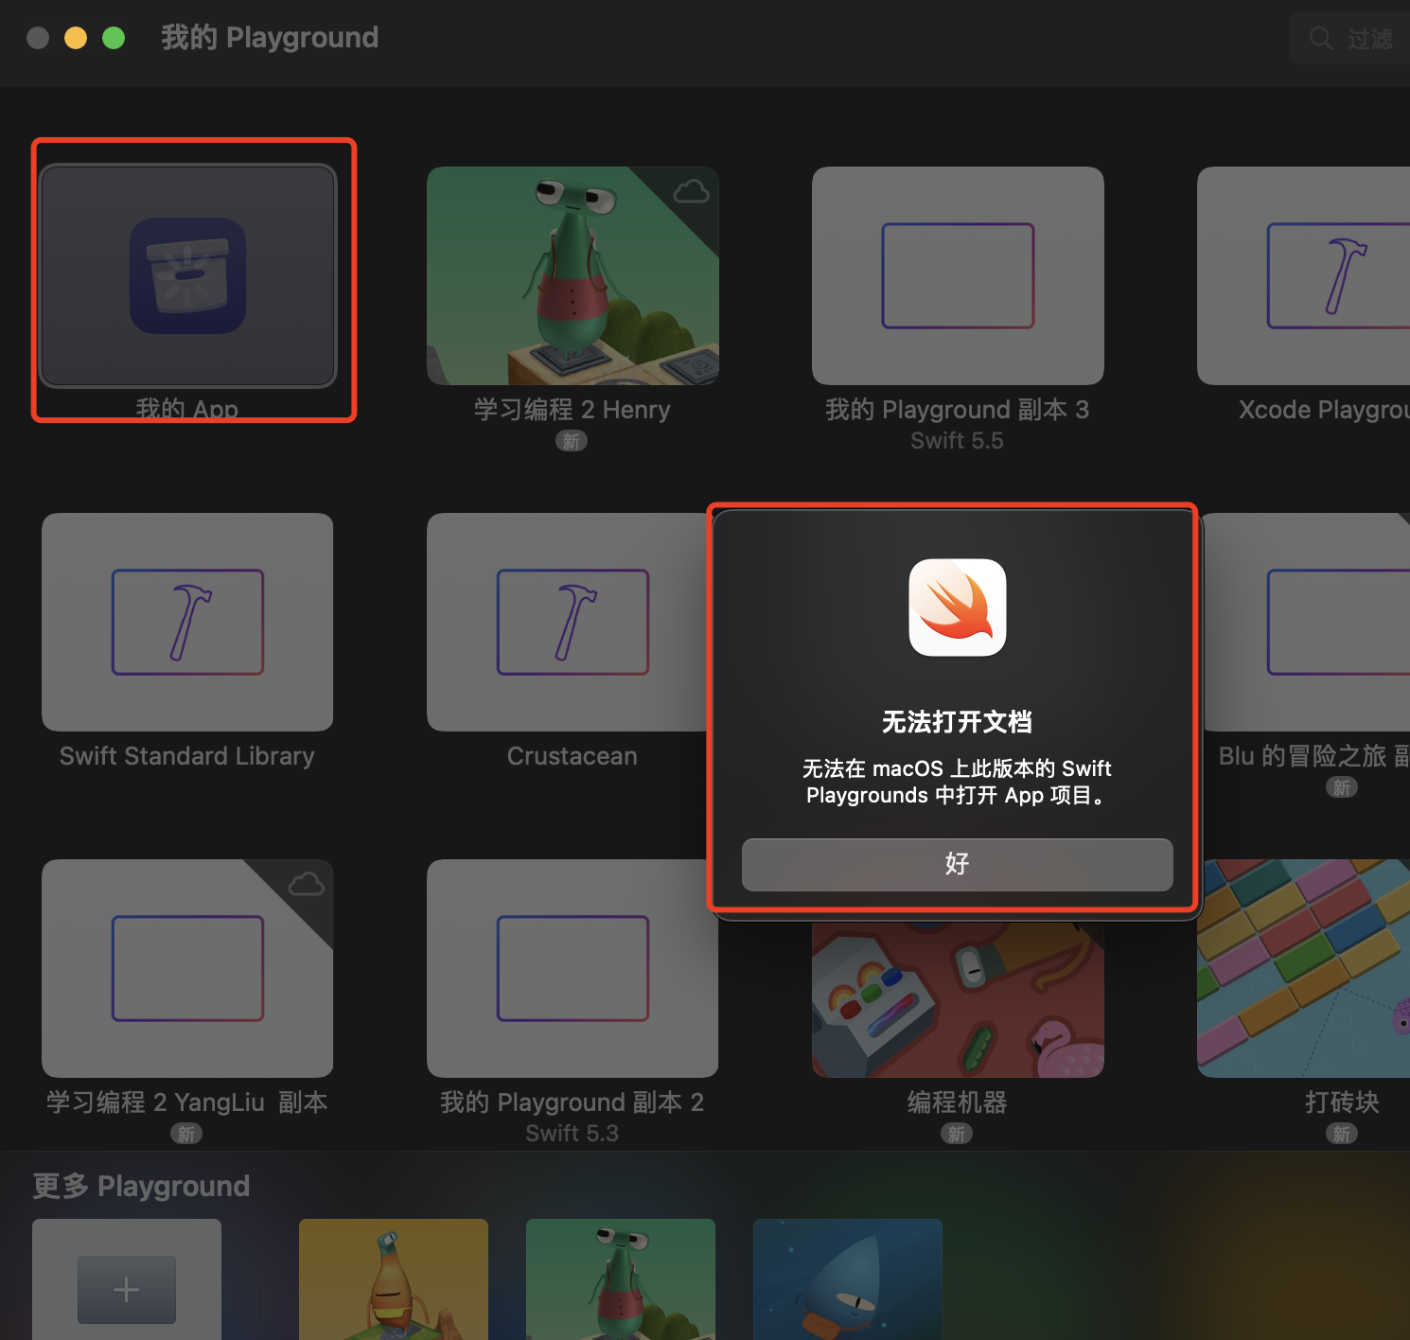
Task: Open the Swift Standard Library playground
Action: [187, 622]
